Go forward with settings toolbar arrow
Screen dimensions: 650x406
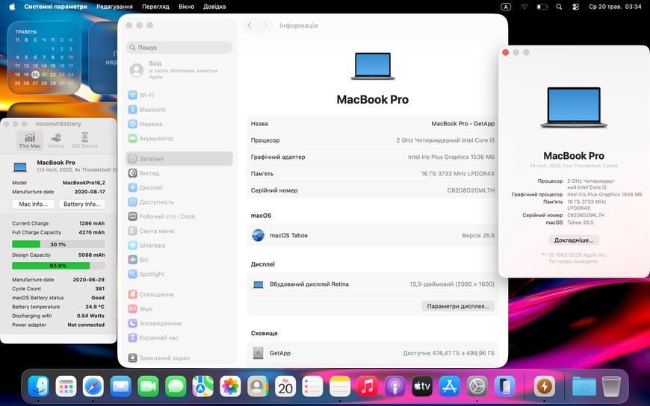(265, 25)
